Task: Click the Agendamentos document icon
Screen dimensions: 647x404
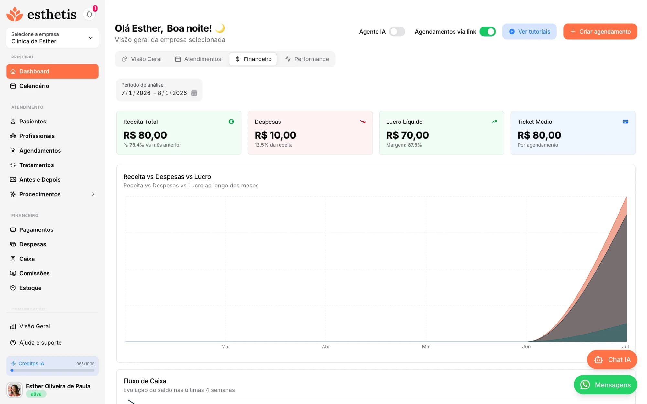Action: [x=13, y=151]
